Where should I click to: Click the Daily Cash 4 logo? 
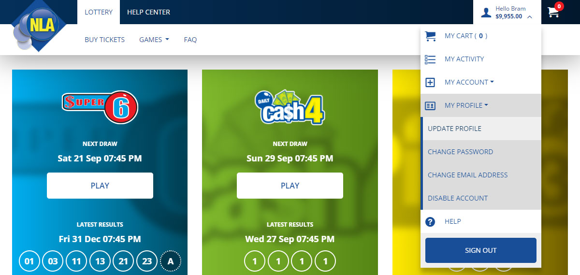290,107
